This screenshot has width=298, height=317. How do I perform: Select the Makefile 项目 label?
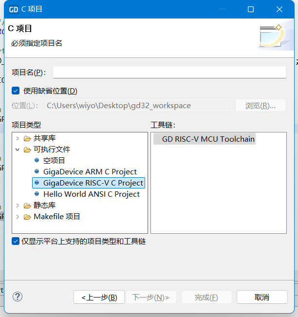[x=57, y=217]
